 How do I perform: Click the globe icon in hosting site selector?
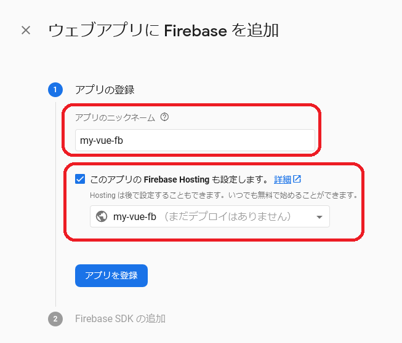coord(102,216)
